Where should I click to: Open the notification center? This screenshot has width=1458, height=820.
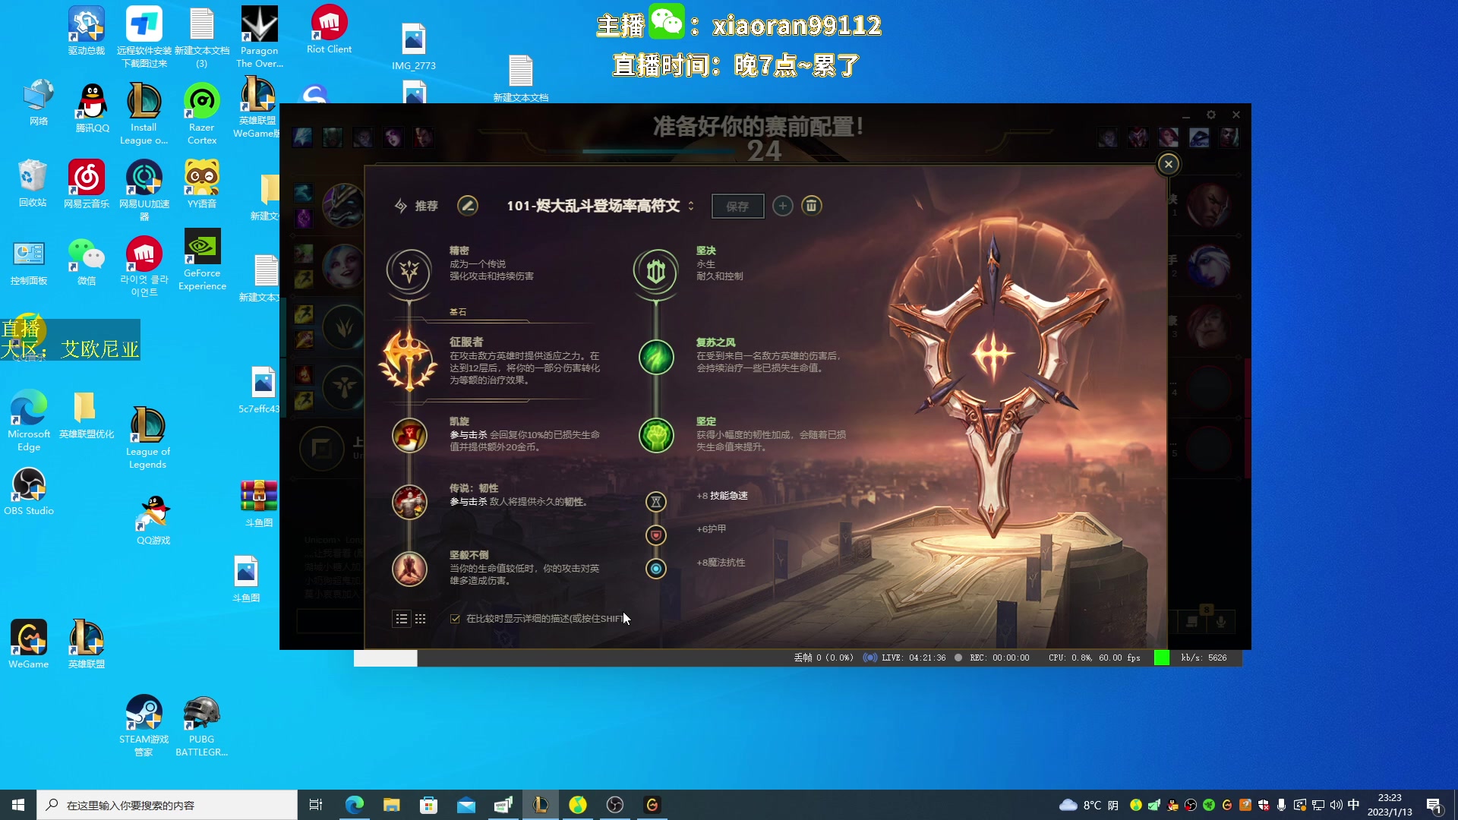click(1434, 805)
